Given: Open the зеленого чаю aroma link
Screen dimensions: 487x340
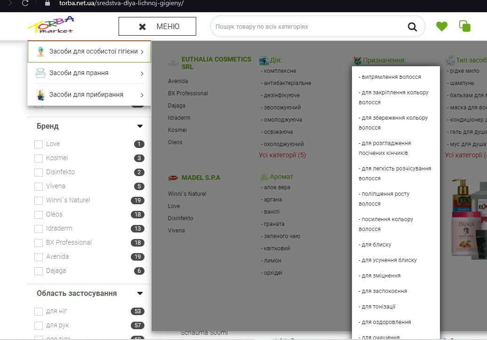Looking at the screenshot, I should pyautogui.click(x=280, y=236).
